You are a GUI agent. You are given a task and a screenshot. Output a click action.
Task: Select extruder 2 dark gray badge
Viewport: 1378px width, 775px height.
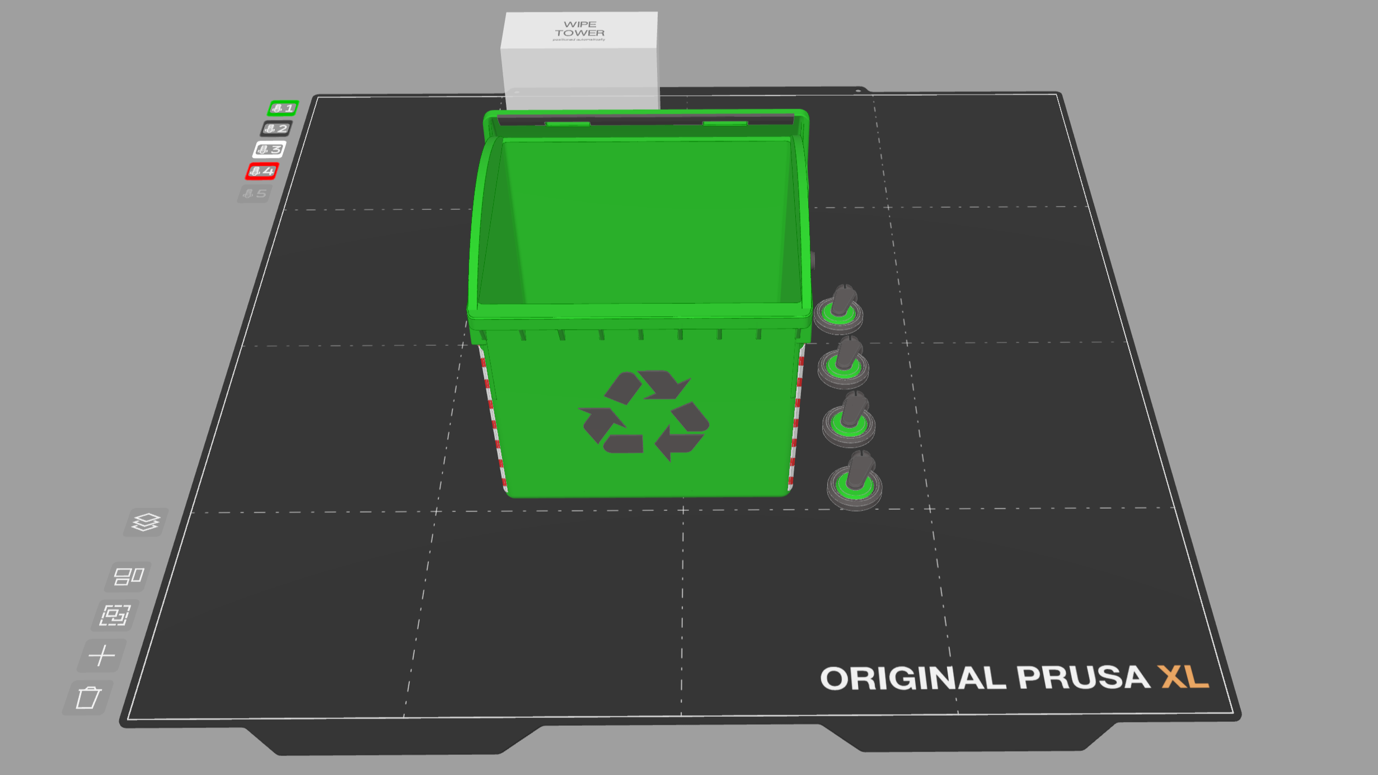[276, 129]
